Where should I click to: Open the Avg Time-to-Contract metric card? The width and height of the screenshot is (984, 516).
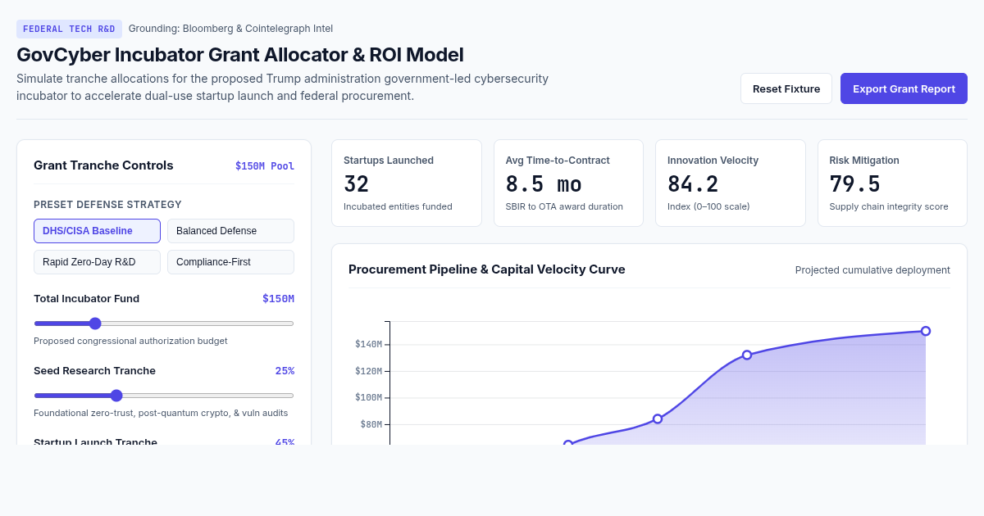568,183
